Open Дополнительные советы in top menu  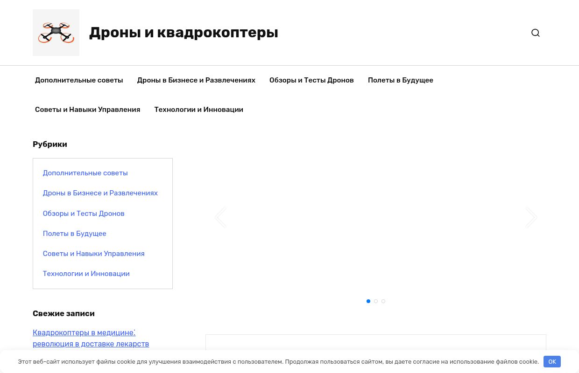pyautogui.click(x=79, y=80)
